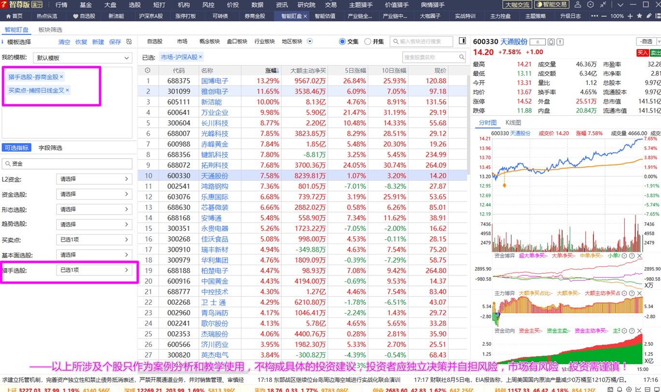Click the three-dots more tabs icon
661x392 pixels.
[594, 16]
